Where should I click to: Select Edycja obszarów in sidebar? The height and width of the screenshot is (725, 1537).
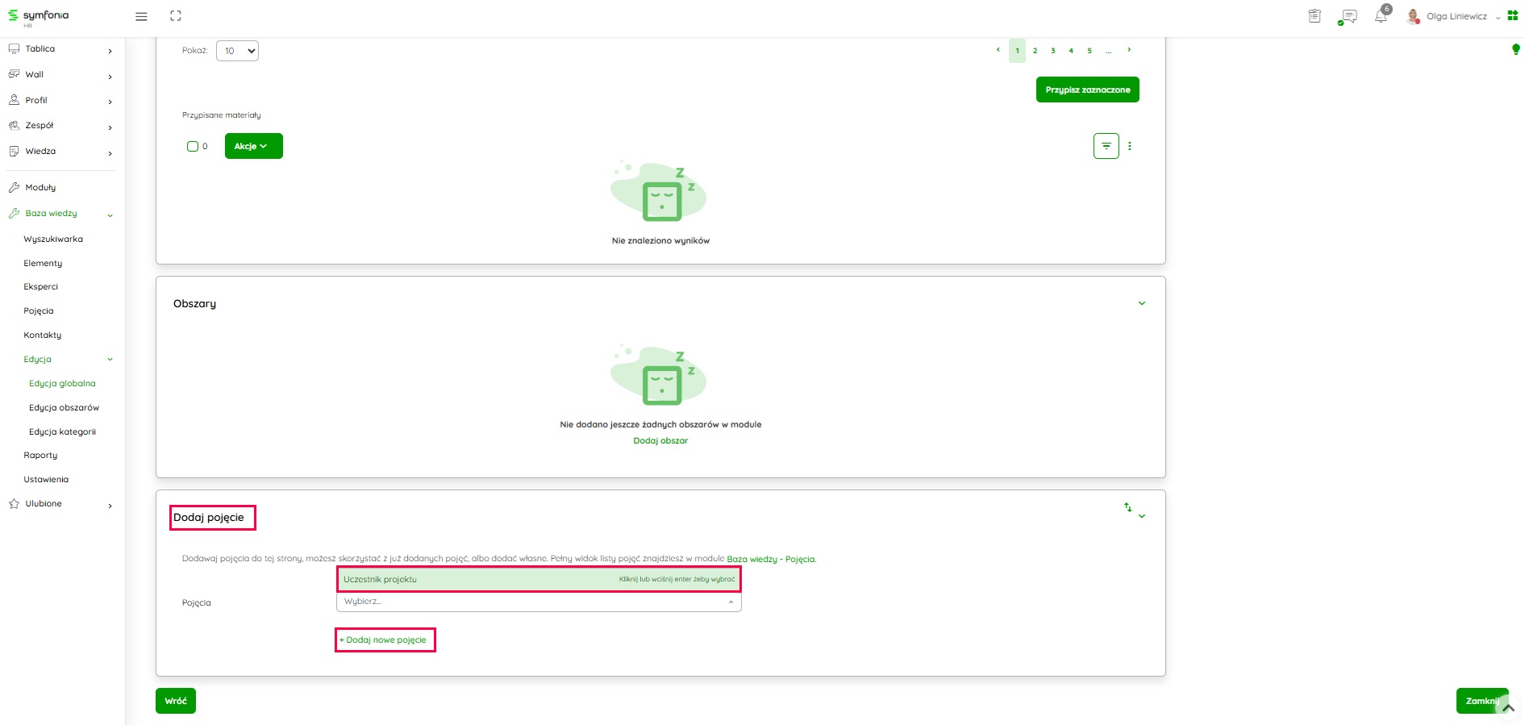coord(64,408)
